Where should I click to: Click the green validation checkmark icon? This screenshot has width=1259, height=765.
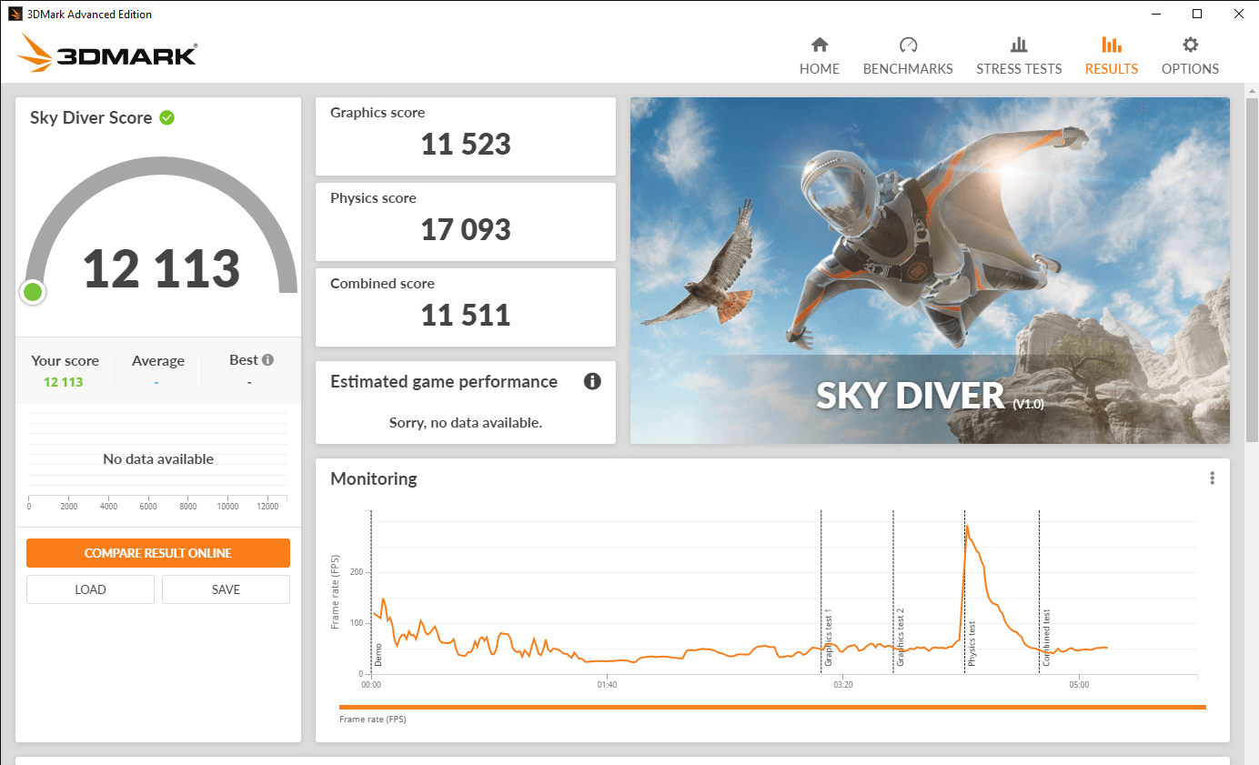[167, 117]
